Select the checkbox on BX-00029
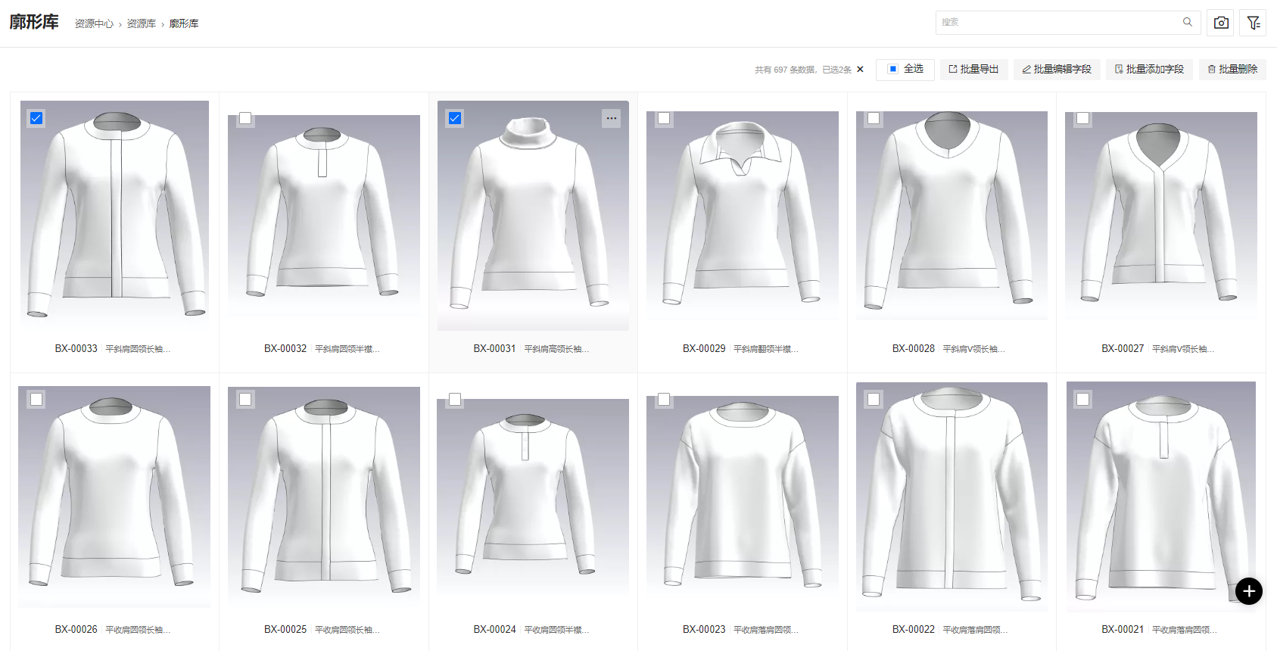This screenshot has width=1277, height=651. coord(664,118)
